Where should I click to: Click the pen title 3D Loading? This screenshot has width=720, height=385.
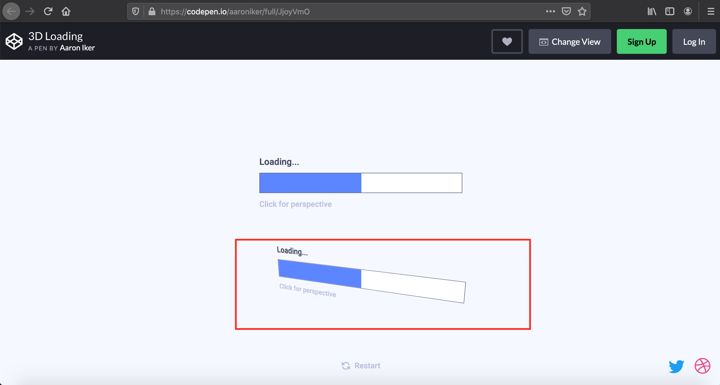pos(56,36)
